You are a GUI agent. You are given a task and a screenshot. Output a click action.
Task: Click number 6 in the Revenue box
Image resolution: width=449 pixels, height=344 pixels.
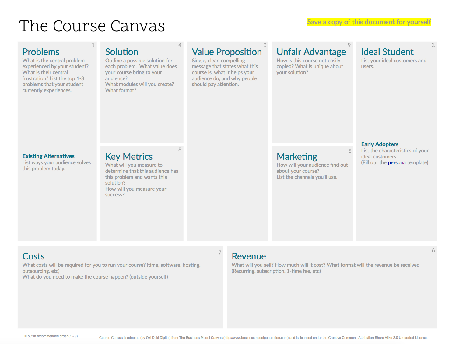point(433,250)
